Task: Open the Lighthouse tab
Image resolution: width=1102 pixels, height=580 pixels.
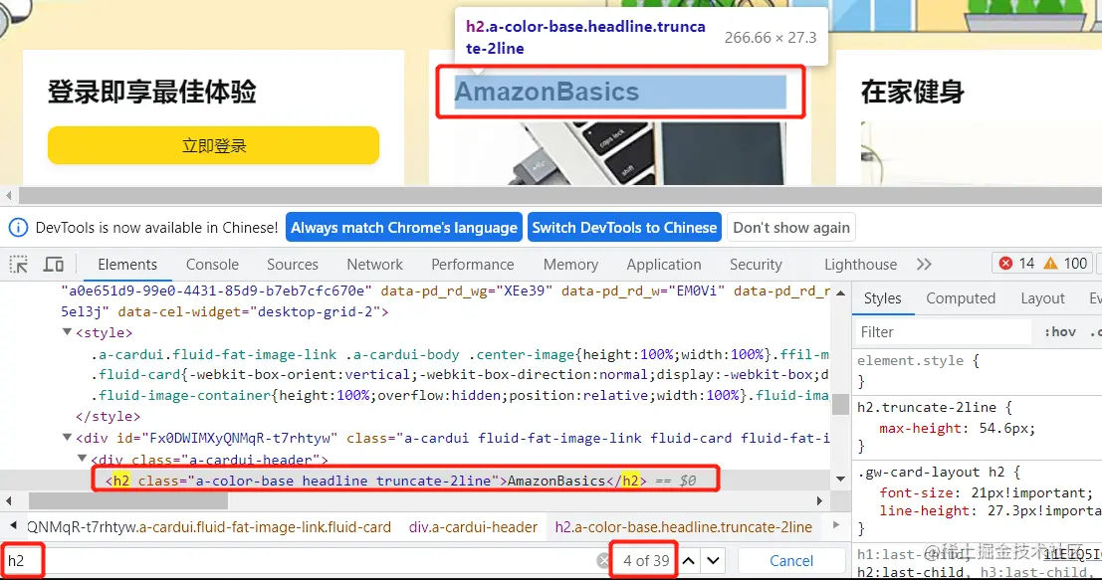Action: pos(860,264)
